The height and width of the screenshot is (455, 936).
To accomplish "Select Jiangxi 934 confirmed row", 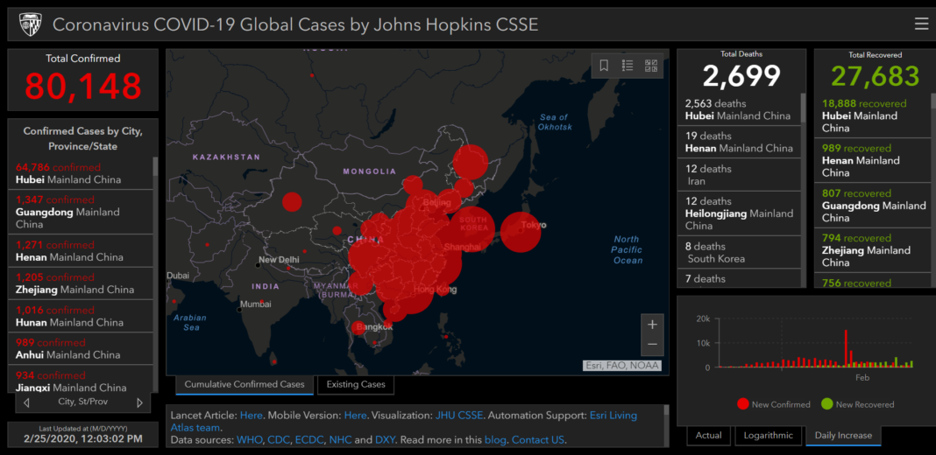I will coord(80,379).
